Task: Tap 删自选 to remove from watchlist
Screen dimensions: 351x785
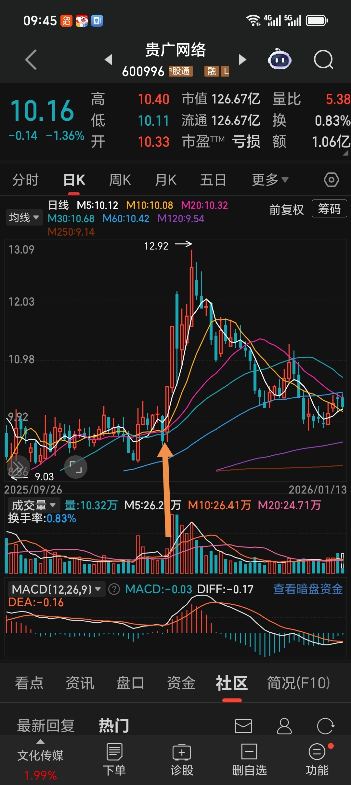Action: [x=249, y=760]
